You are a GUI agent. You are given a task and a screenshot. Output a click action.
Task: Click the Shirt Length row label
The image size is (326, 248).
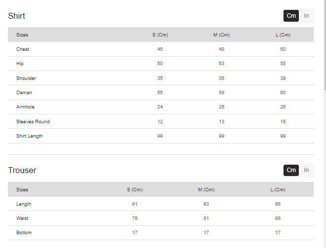coord(30,136)
